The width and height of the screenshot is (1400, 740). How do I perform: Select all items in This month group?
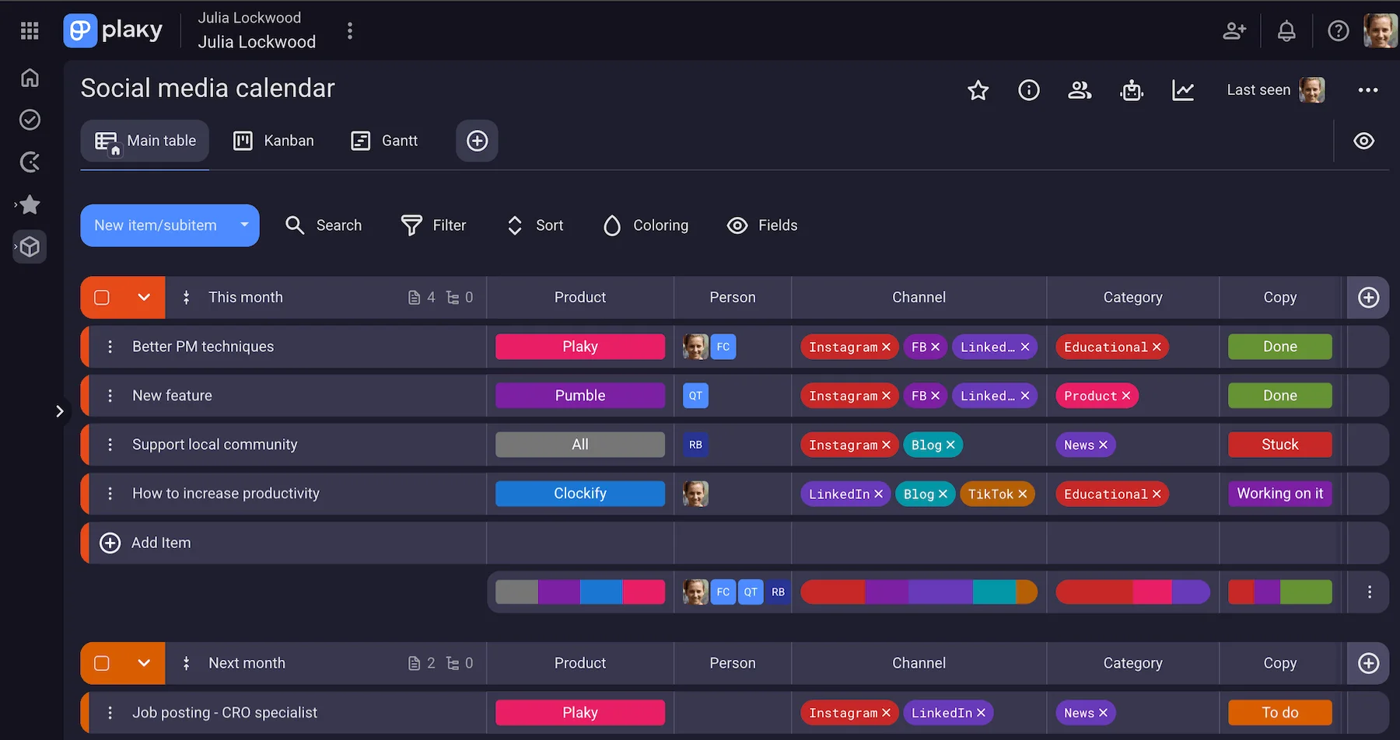102,298
